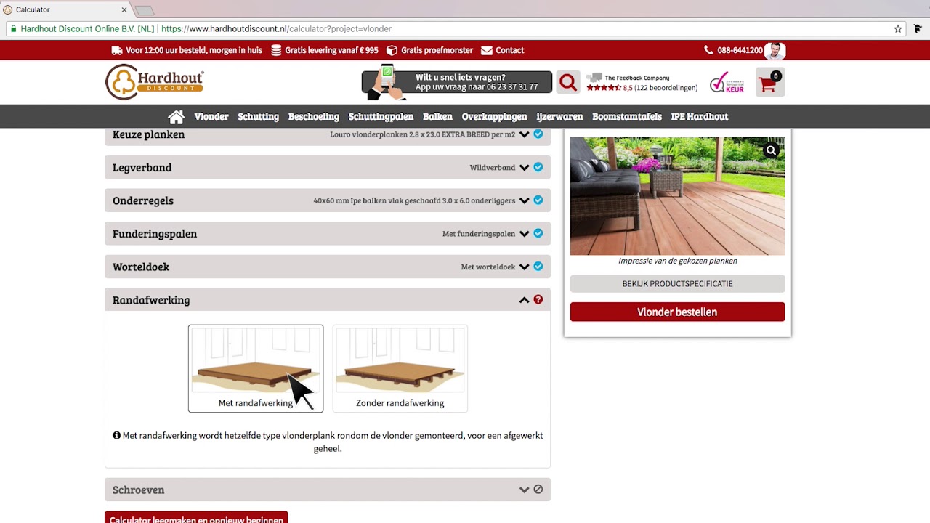
Task: Expand the Onderregels section chevron
Action: 524,200
